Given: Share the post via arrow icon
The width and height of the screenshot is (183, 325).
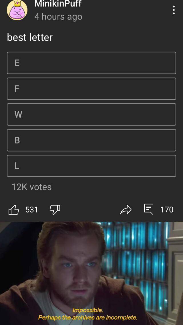Looking at the screenshot, I should [126, 210].
